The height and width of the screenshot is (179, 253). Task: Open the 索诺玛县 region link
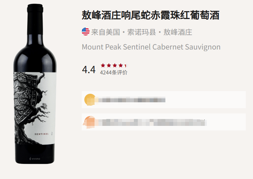pos(142,32)
